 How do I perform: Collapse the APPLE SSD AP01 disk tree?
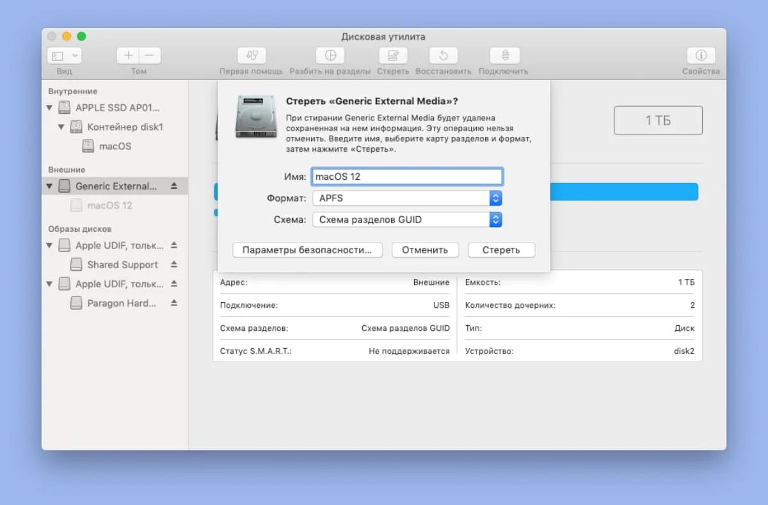coord(49,108)
